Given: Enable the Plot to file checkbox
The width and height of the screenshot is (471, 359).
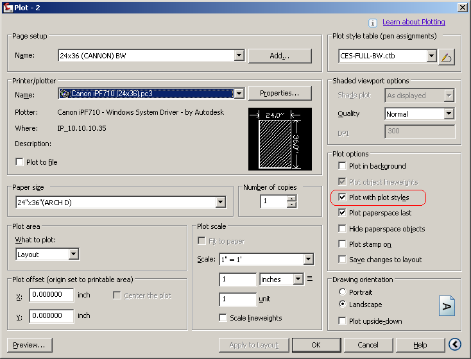Looking at the screenshot, I should click(19, 162).
